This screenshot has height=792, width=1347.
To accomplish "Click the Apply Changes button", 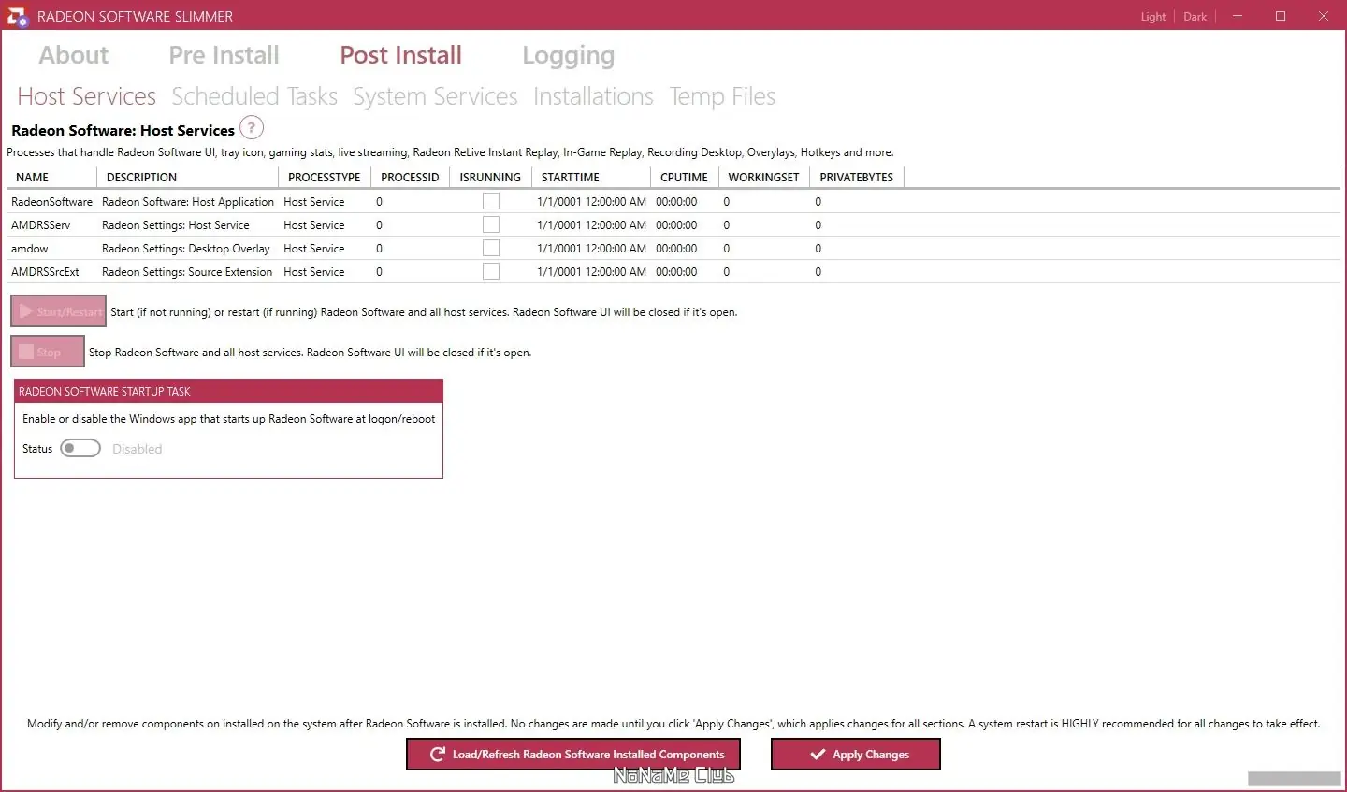I will tap(856, 755).
